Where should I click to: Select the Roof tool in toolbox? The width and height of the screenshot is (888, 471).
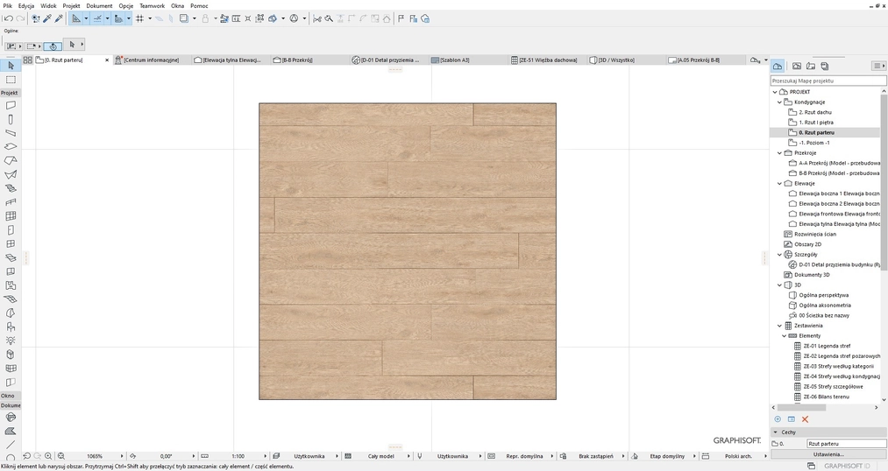coord(11,160)
